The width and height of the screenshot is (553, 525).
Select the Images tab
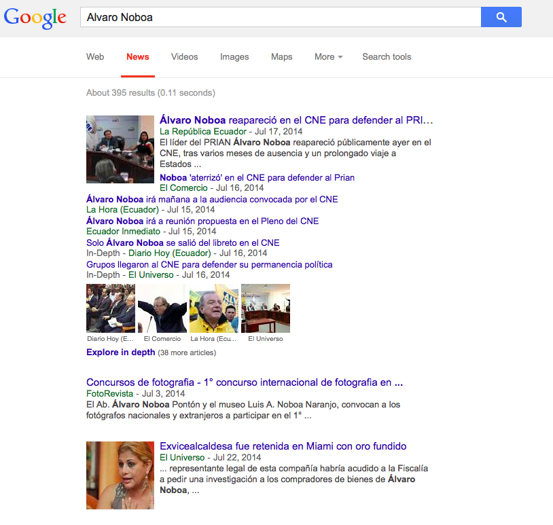[x=234, y=57]
